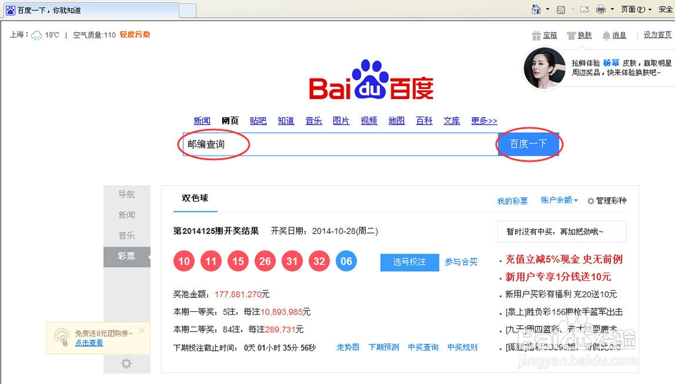Open the home icon dropdown arrow
675x384 pixels.
547,9
